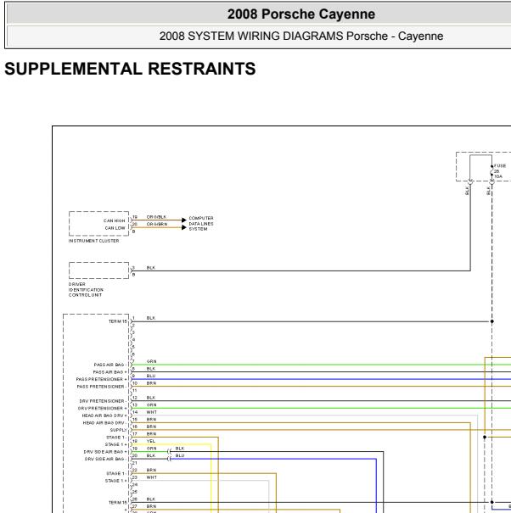
Task: Click 'STAGE 1 +' label at pin 23
Action: coord(115,481)
